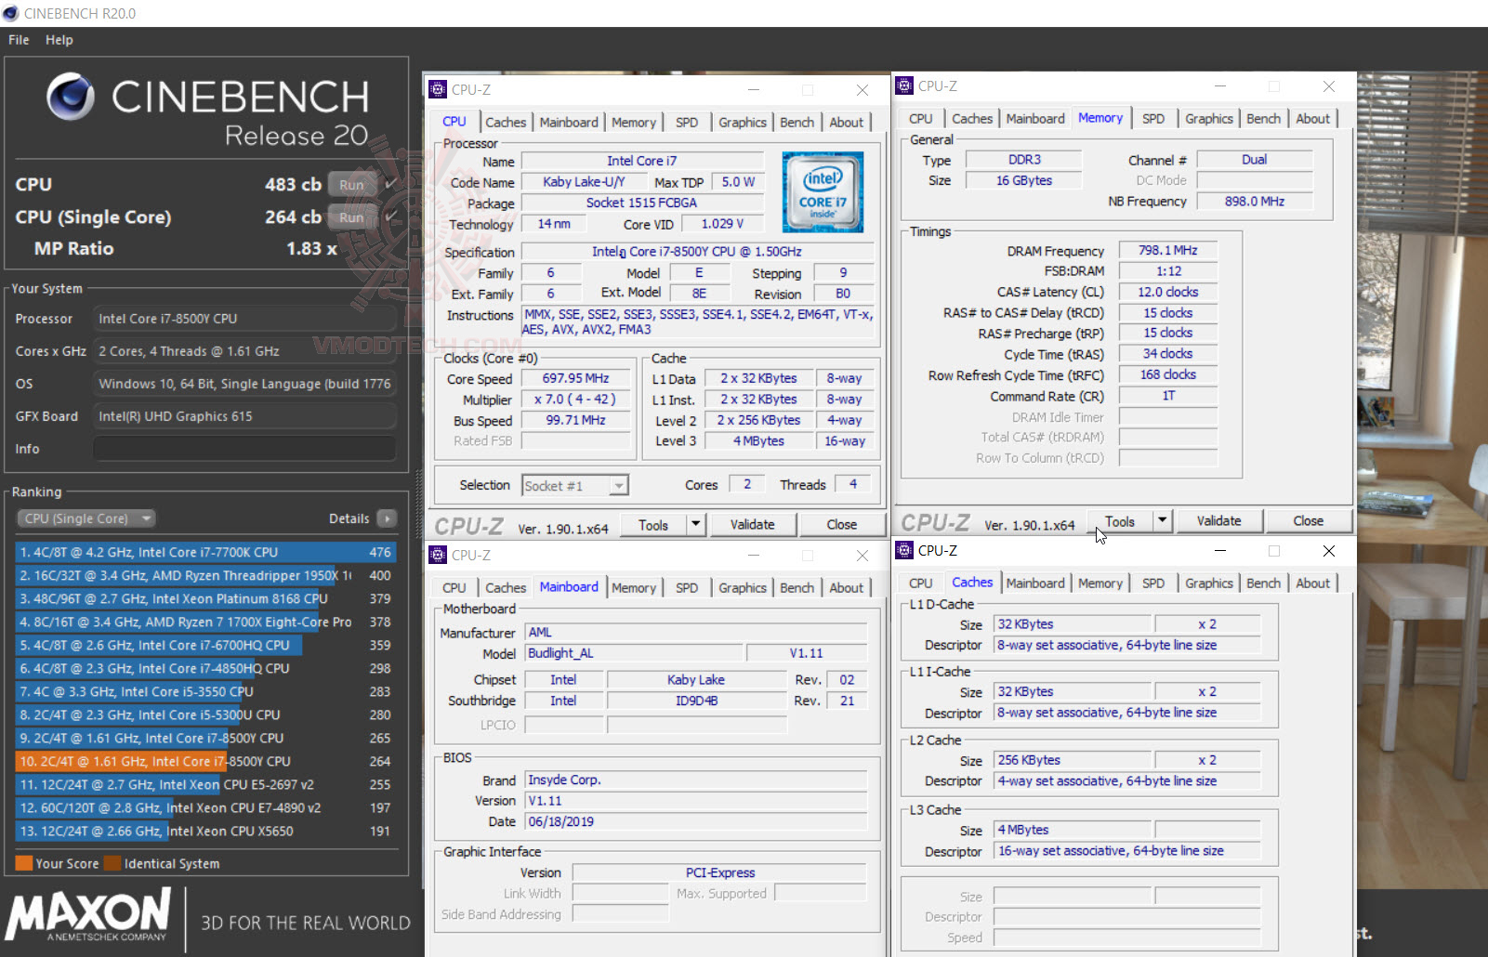Open the File menu in Cinebench
Screen dimensions: 1488x957
point(19,40)
